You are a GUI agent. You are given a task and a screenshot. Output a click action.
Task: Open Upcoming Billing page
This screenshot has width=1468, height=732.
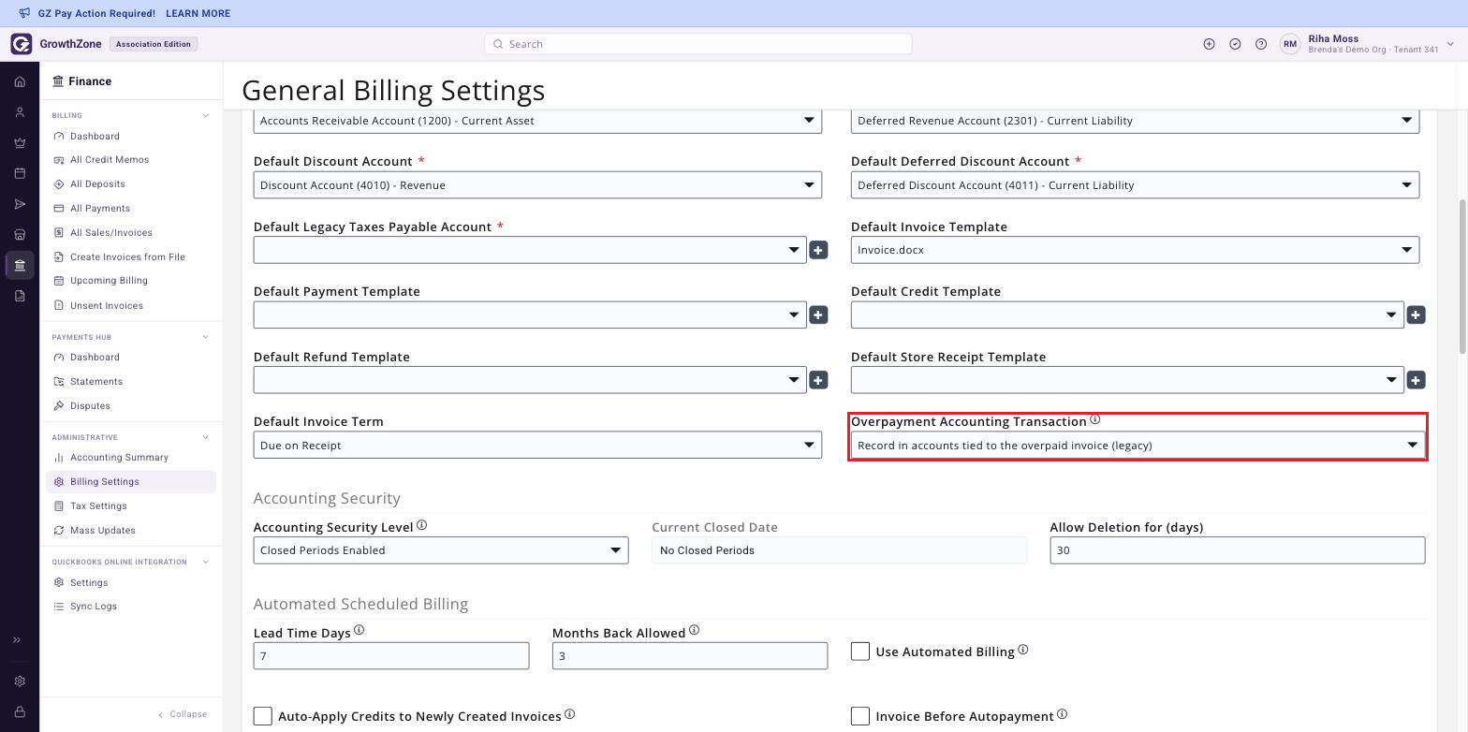click(109, 281)
